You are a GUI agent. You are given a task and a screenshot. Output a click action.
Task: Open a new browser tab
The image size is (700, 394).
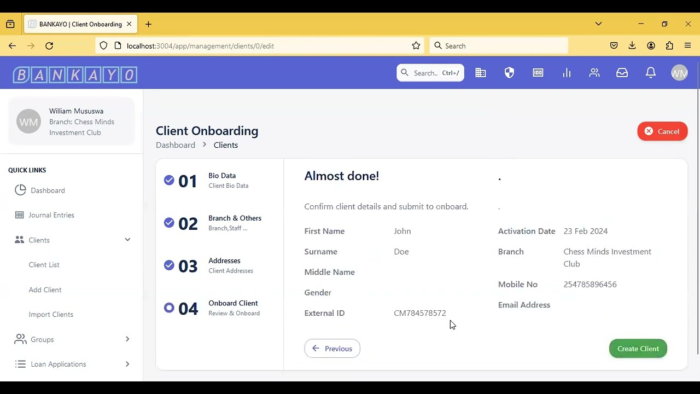click(148, 24)
